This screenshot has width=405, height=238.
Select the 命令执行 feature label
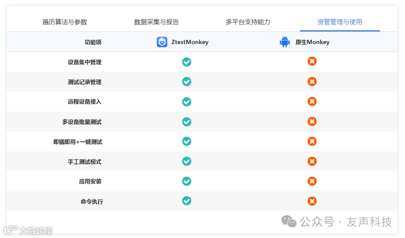(92, 201)
